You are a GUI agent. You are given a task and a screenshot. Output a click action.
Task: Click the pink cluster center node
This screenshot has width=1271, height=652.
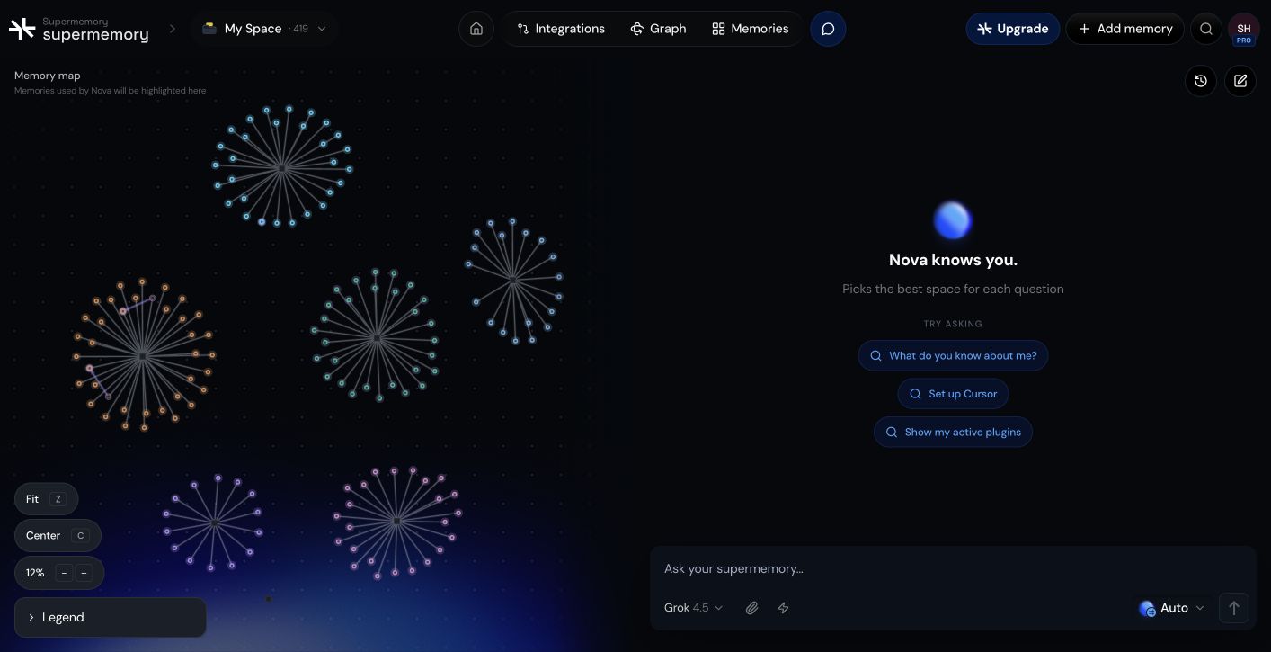pos(396,521)
